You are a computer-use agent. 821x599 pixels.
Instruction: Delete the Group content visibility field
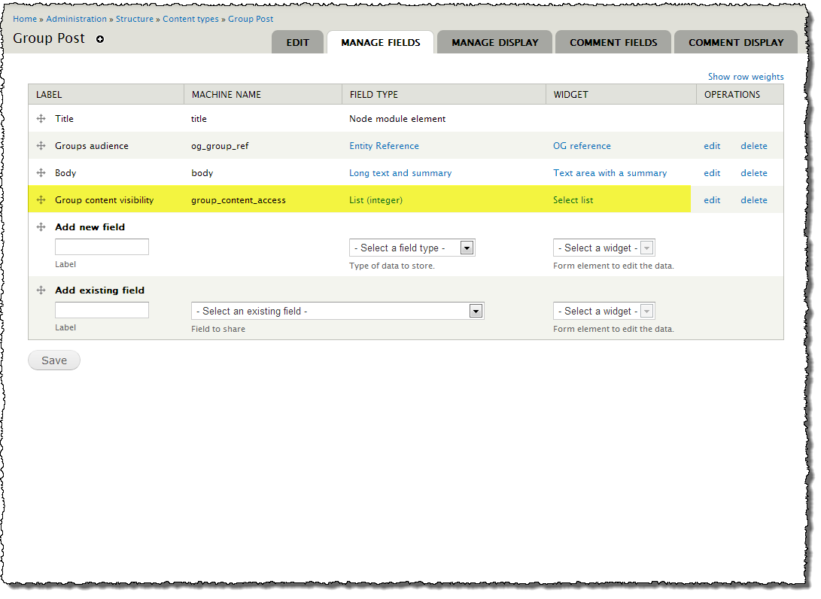point(753,199)
